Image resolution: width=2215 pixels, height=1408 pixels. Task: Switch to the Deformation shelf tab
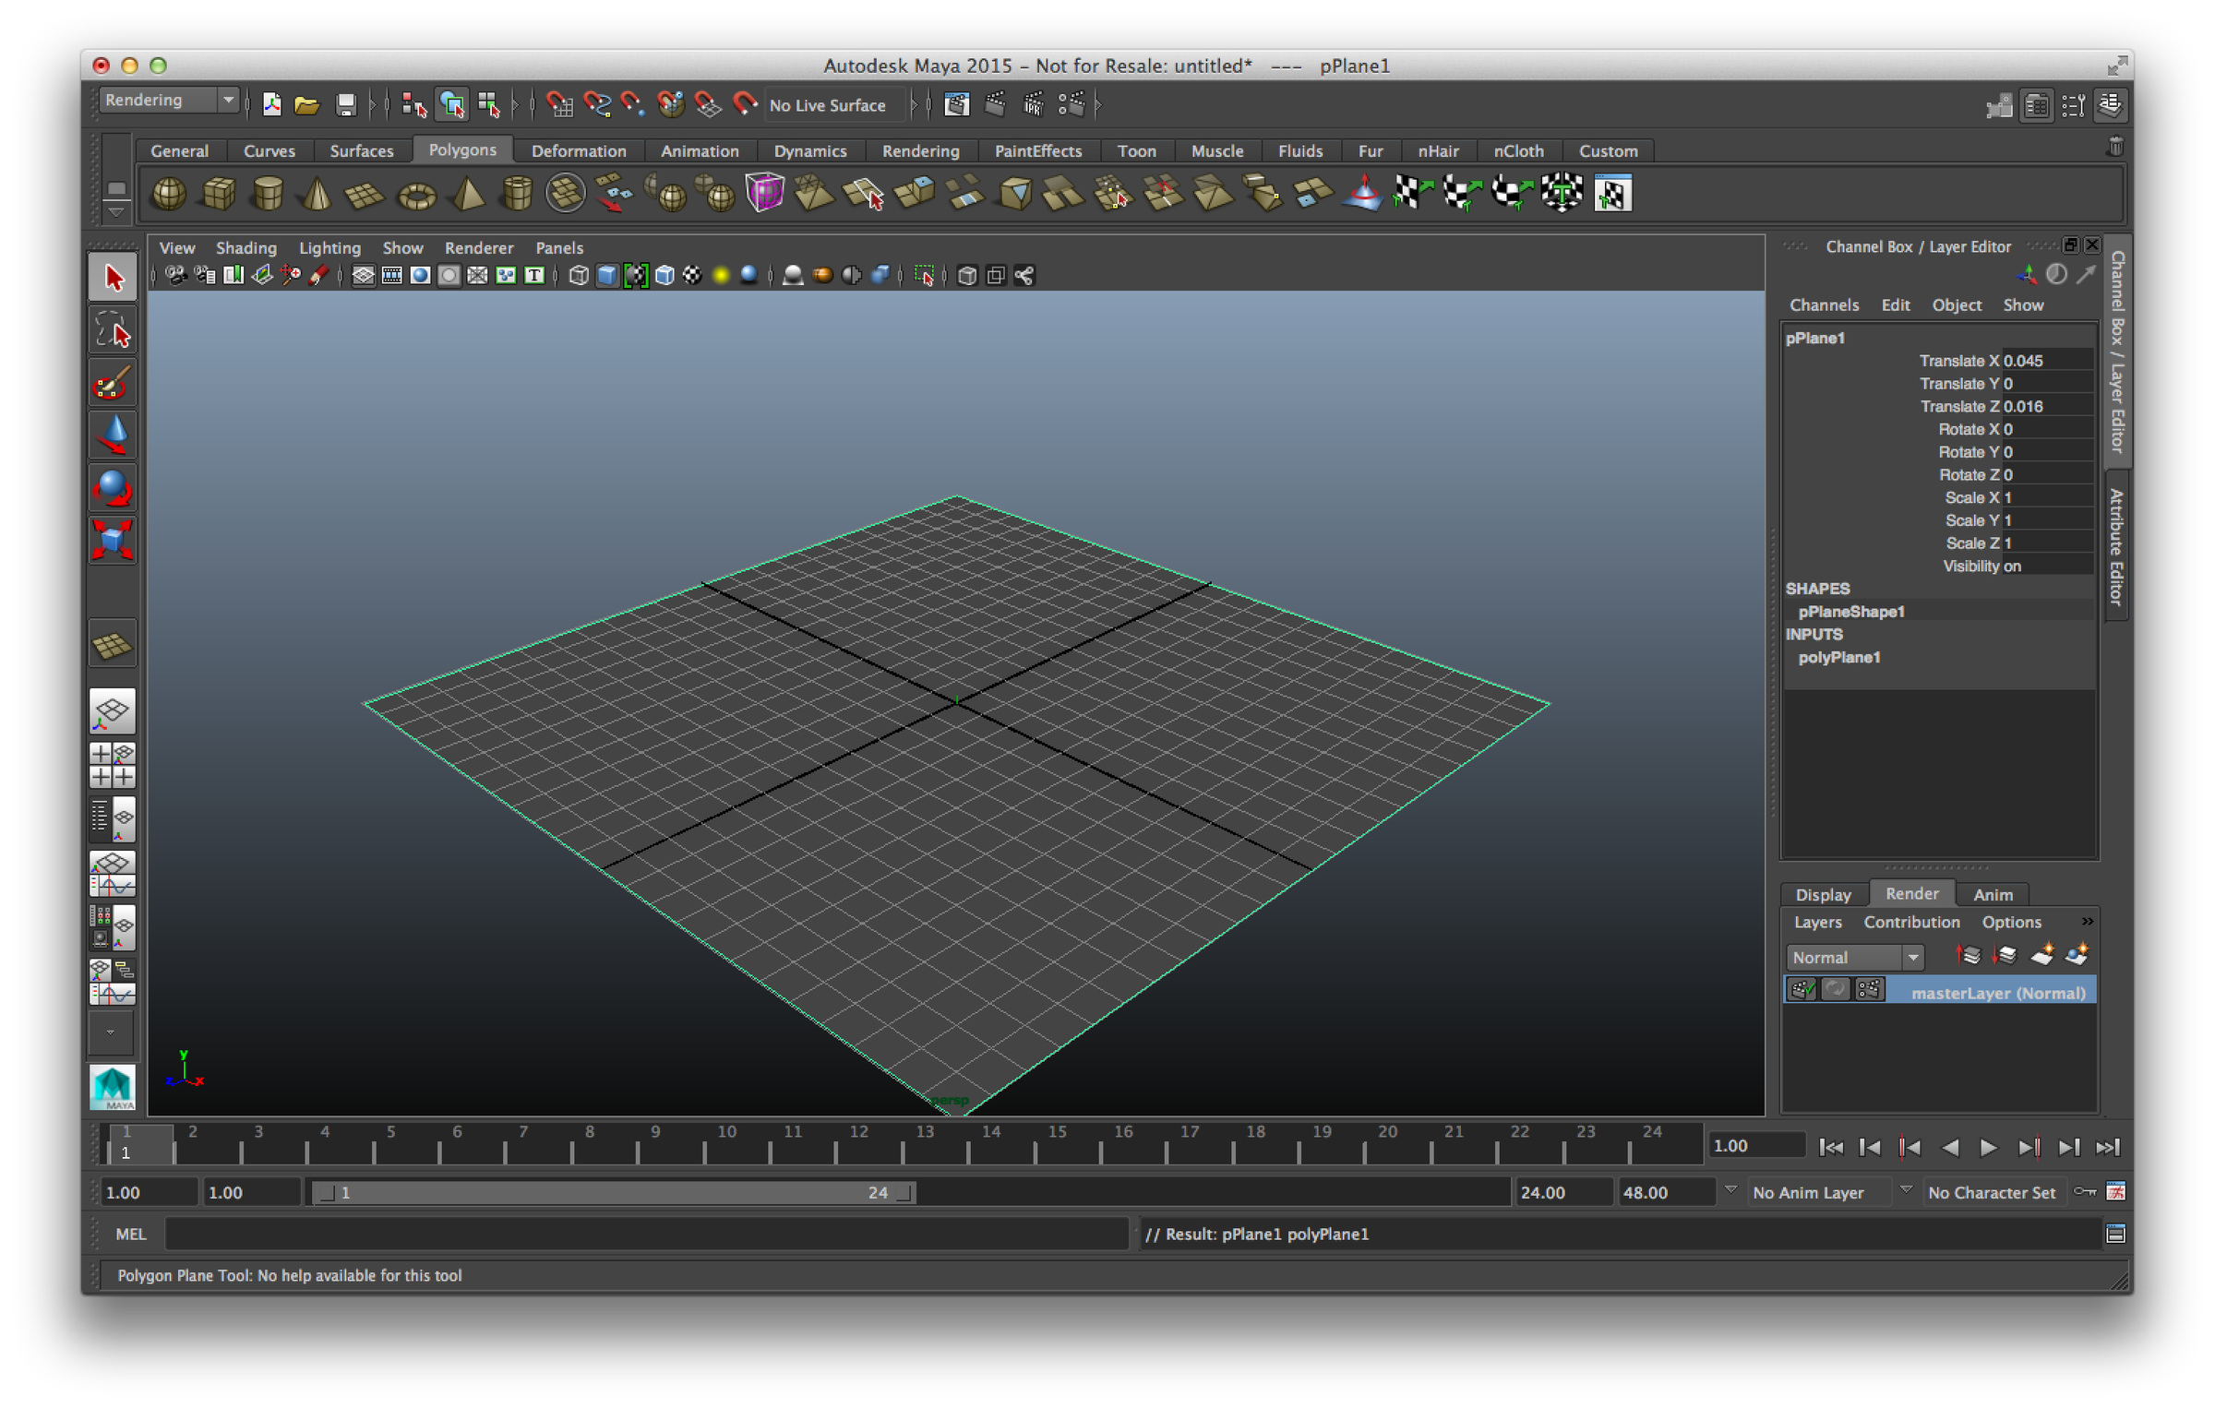[x=578, y=150]
